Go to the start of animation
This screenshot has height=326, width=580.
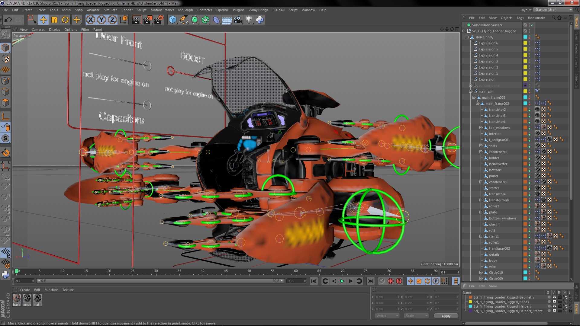point(314,281)
